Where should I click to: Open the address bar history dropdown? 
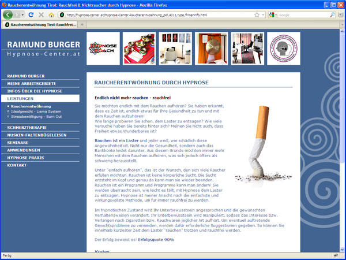coord(263,15)
